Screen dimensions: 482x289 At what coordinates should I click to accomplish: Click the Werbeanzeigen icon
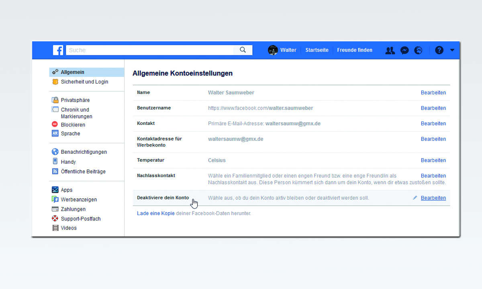pos(55,199)
